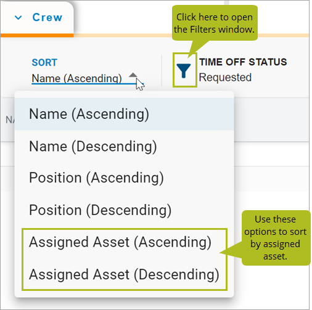The width and height of the screenshot is (312, 310).
Task: Click the SORT label heading
Action: (x=44, y=62)
